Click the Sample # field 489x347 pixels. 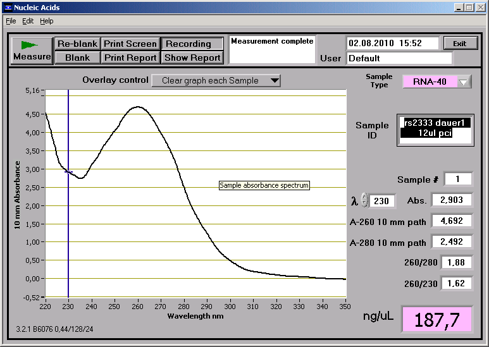click(458, 179)
